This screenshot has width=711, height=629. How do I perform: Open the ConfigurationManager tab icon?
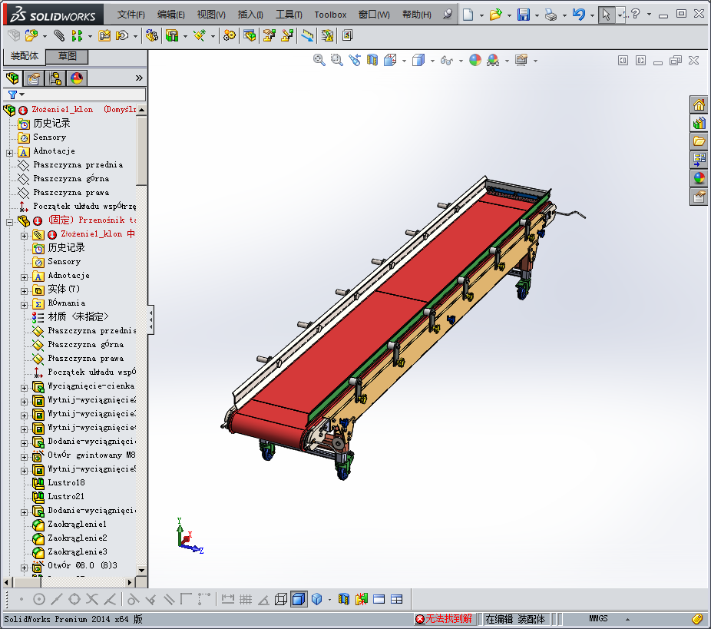(55, 78)
